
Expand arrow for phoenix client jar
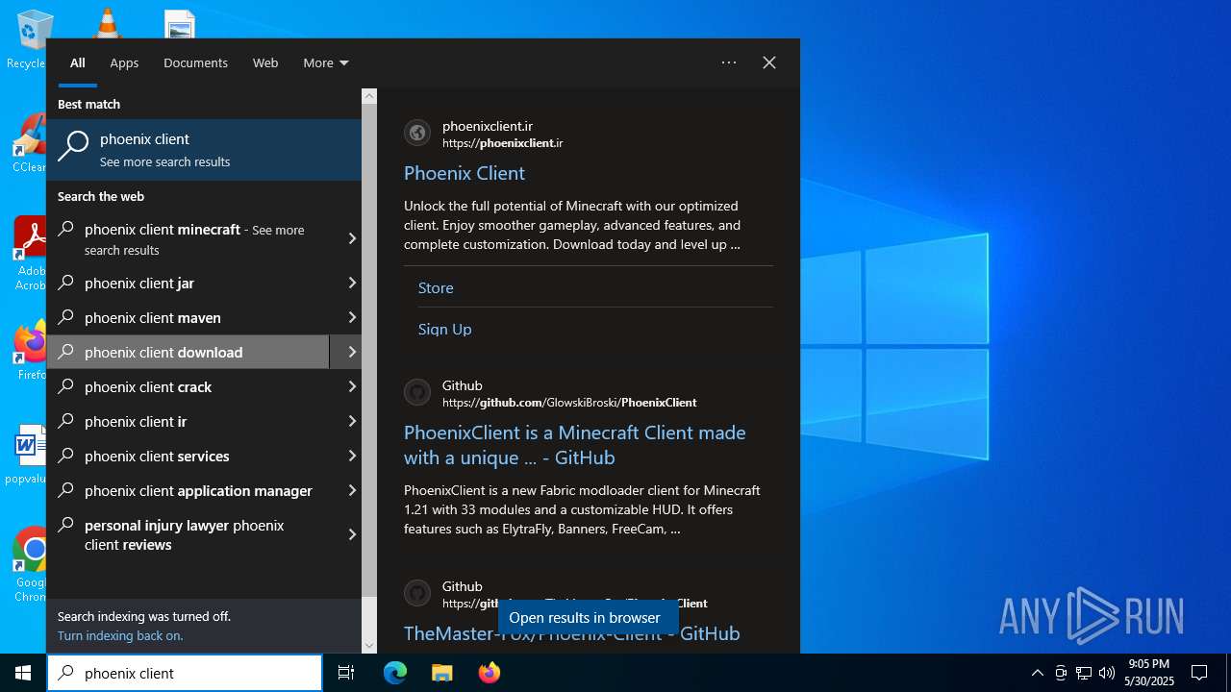(352, 283)
